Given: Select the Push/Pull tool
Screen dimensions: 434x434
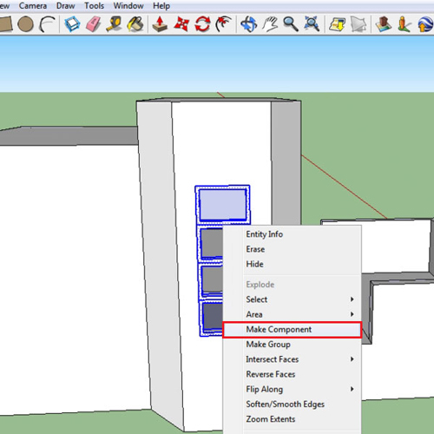Looking at the screenshot, I should coord(160,24).
